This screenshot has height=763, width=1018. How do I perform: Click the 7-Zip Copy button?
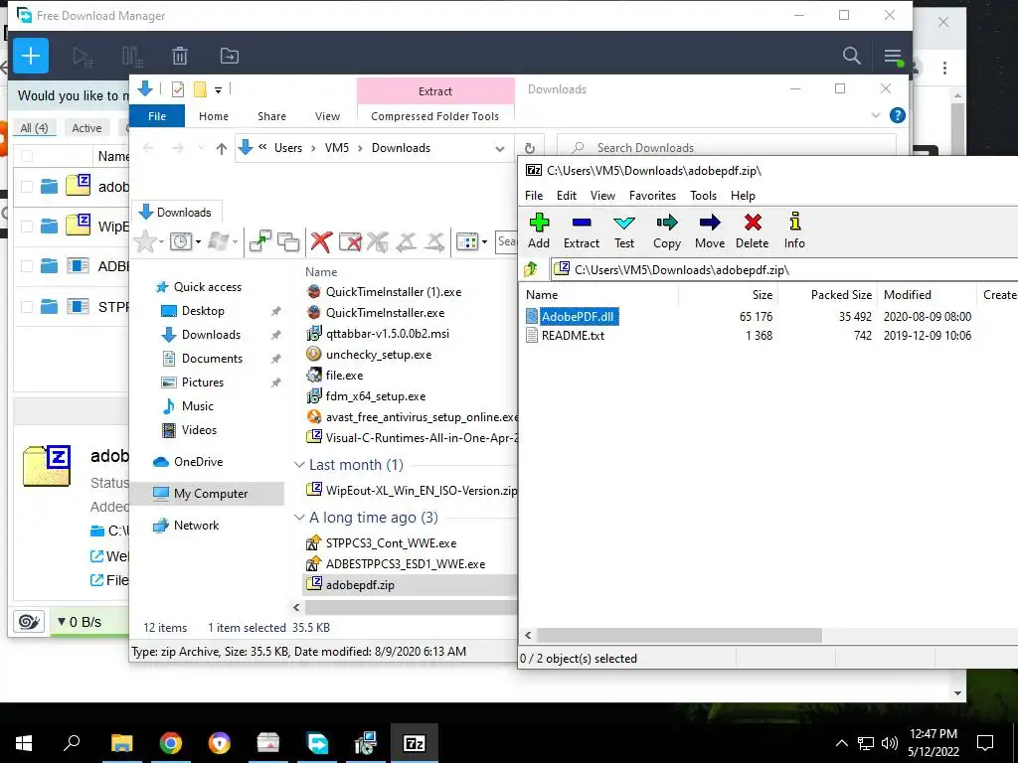pyautogui.click(x=667, y=230)
